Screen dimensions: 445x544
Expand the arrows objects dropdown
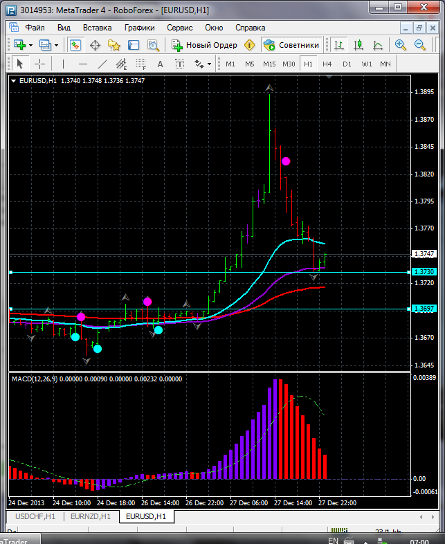(209, 64)
